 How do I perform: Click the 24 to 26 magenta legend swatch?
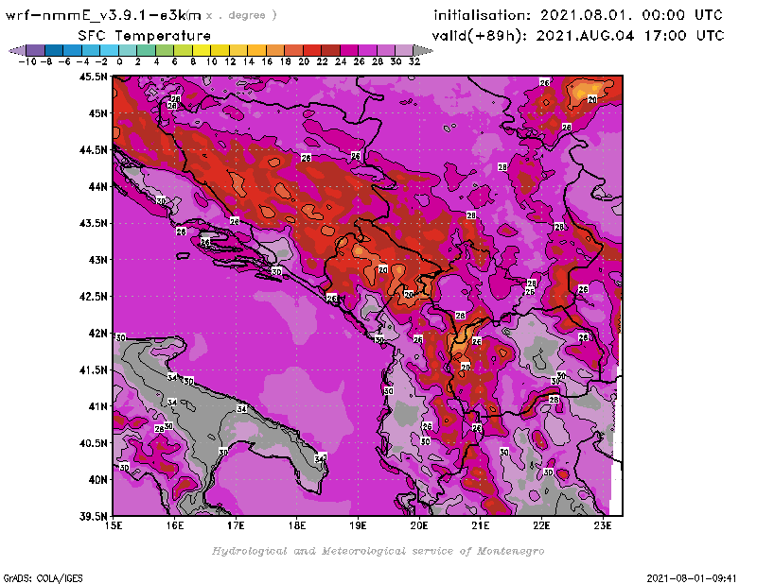[349, 51]
